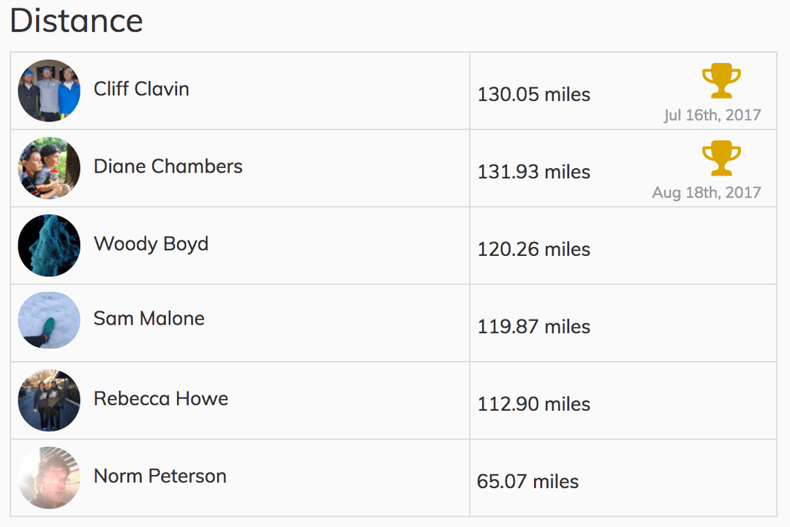Click Diane Chambers' gold trophy icon
The width and height of the screenshot is (790, 527).
click(x=721, y=158)
